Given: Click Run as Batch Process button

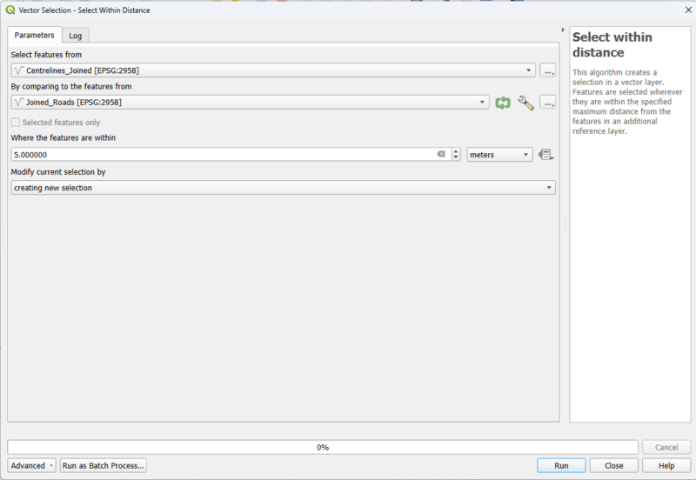Looking at the screenshot, I should coord(104,465).
